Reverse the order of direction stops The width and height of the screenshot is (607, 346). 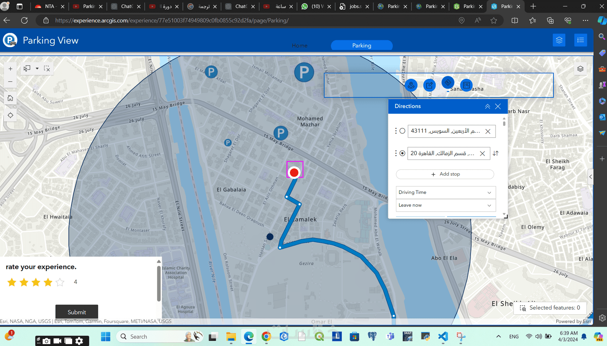tap(496, 153)
